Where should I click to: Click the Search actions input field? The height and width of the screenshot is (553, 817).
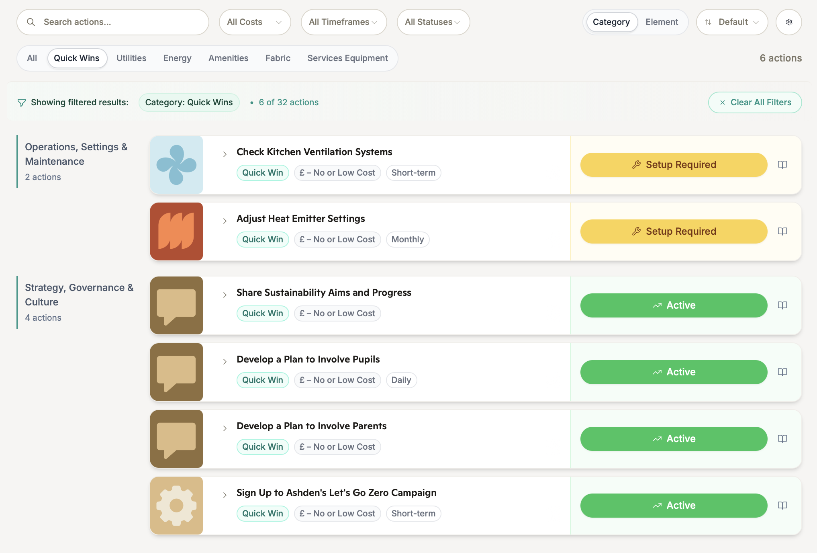(x=113, y=22)
